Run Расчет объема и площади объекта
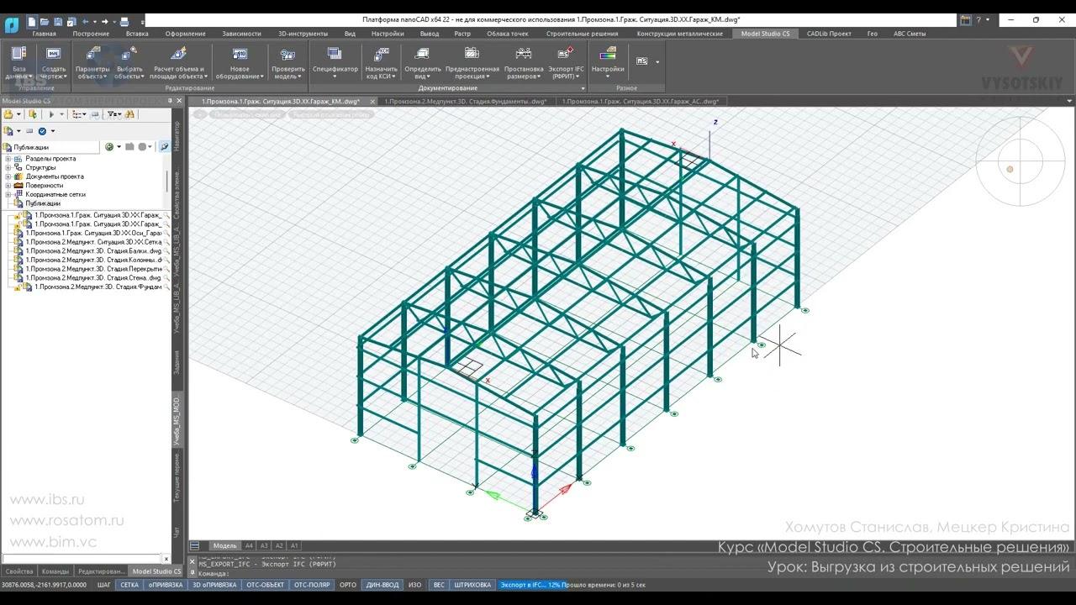1076x605 pixels. tap(178, 63)
